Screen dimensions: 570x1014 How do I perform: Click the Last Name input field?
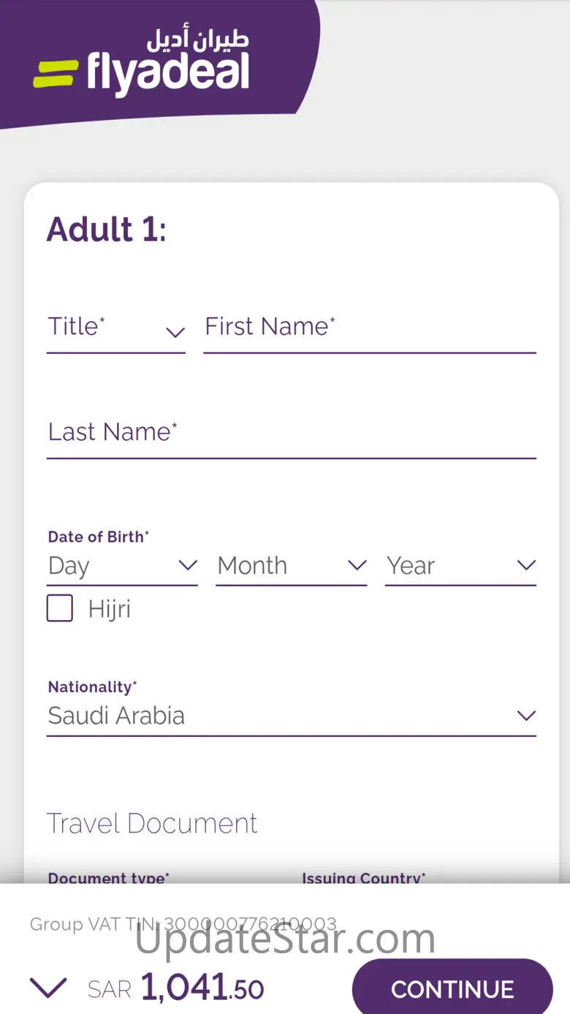[292, 436]
